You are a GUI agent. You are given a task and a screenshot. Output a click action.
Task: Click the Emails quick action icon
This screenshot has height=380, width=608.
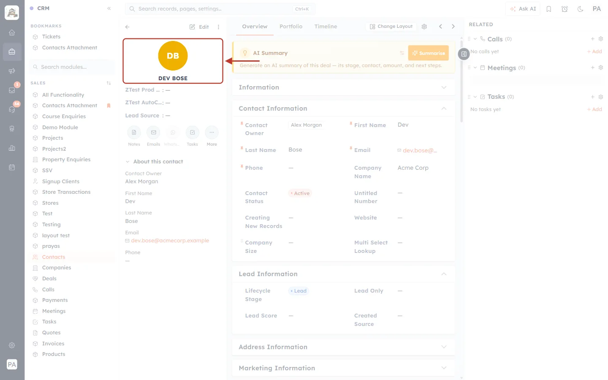[x=153, y=133]
